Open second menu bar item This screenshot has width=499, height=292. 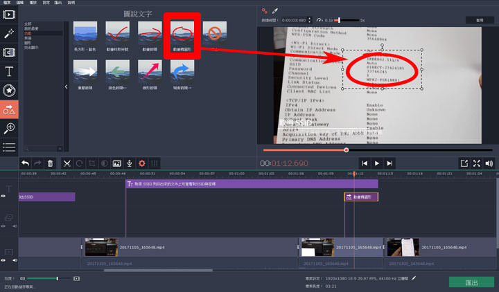(x=20, y=3)
